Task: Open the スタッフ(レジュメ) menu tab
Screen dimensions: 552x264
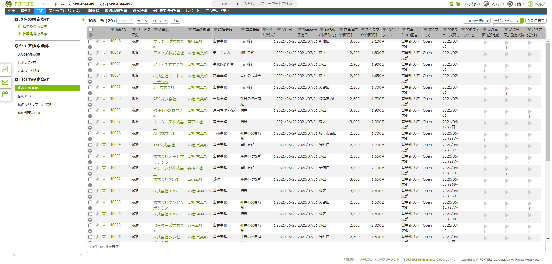Action: (x=64, y=11)
